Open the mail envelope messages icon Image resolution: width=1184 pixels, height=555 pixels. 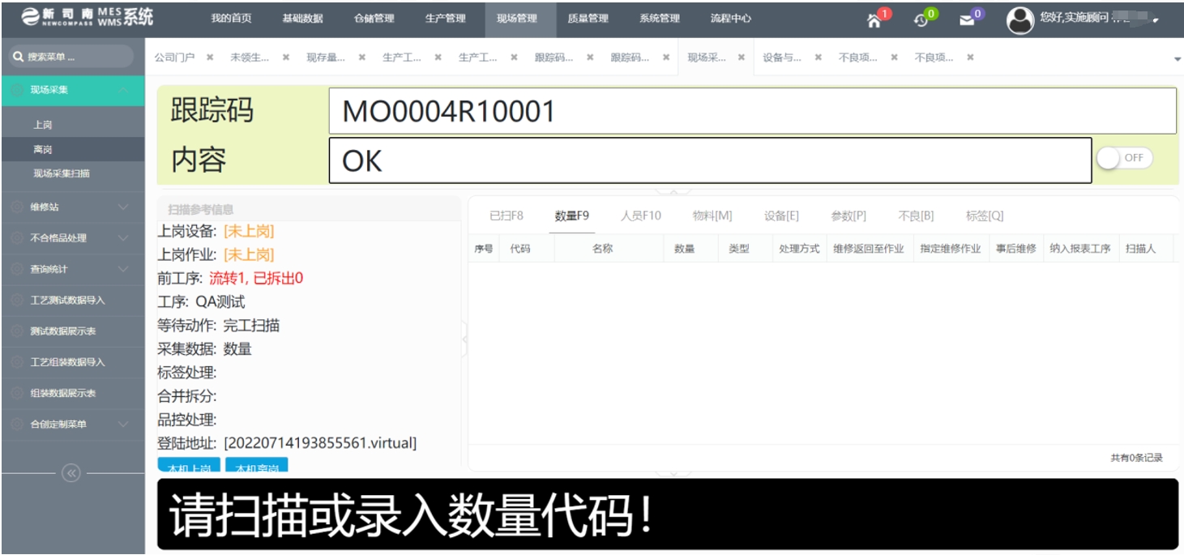click(x=967, y=21)
